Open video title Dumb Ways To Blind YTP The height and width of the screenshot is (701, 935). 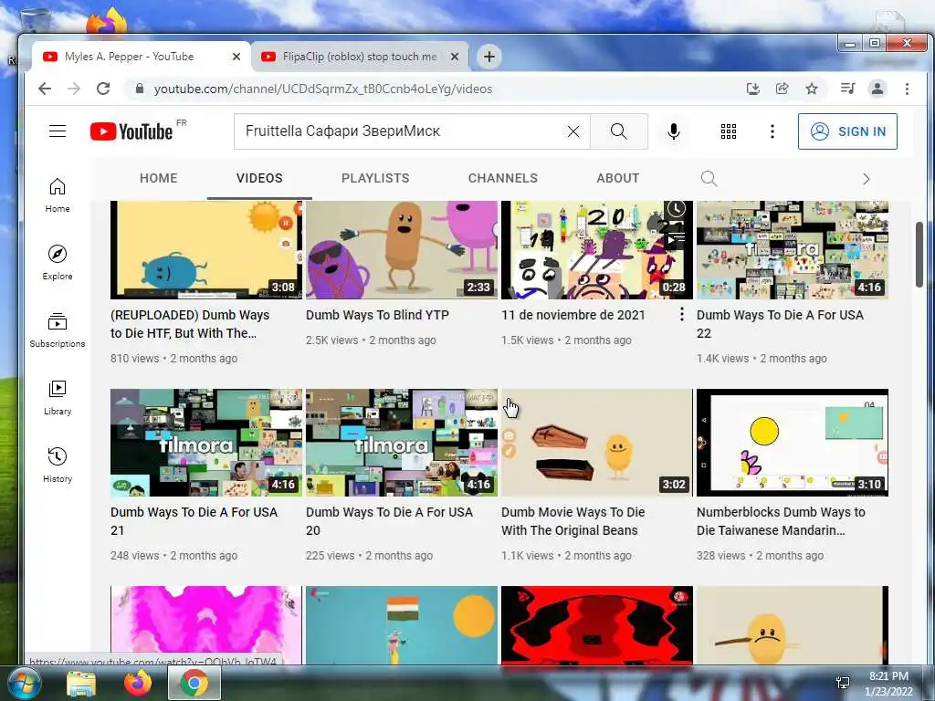pos(377,315)
